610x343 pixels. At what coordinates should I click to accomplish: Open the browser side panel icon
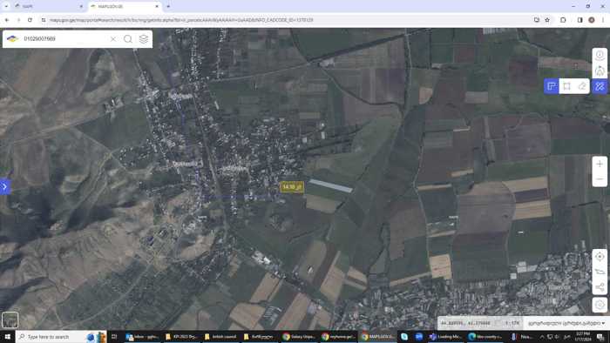tap(579, 20)
